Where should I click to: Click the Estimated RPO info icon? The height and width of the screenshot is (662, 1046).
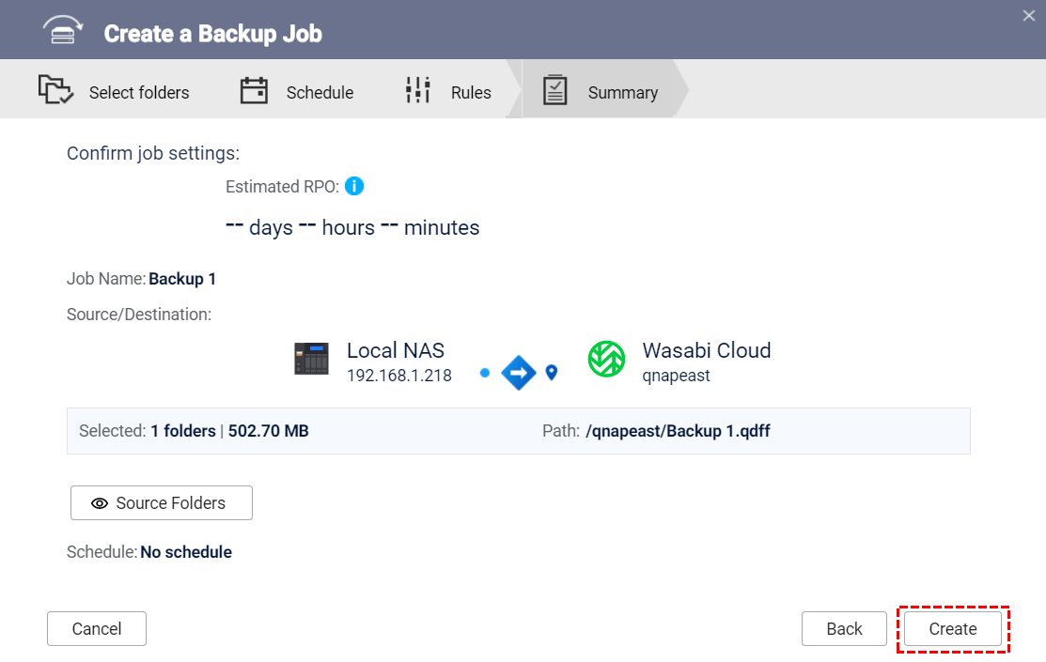pyautogui.click(x=354, y=186)
